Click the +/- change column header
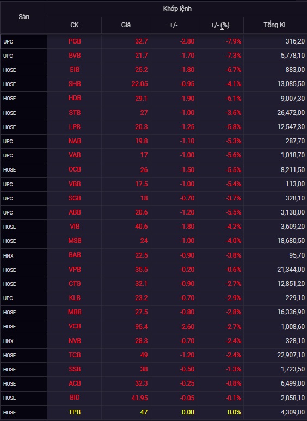This screenshot has height=421, width=307. pyautogui.click(x=173, y=25)
